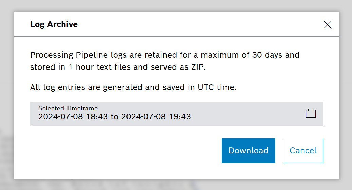
Task: Click the UTC time notice sentence
Action: click(133, 87)
